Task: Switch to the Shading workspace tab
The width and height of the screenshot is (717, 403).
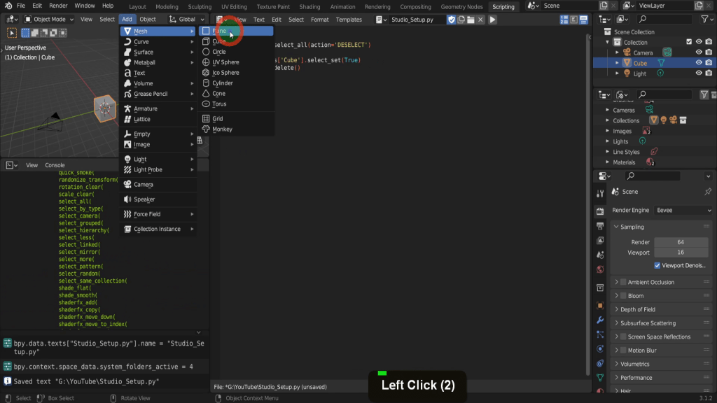Action: tap(309, 6)
